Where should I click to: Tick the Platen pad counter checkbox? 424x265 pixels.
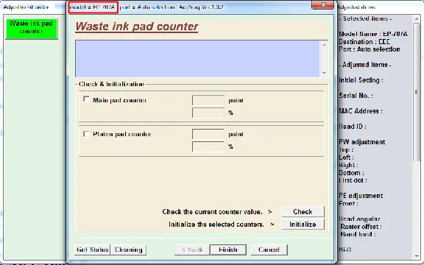click(86, 134)
